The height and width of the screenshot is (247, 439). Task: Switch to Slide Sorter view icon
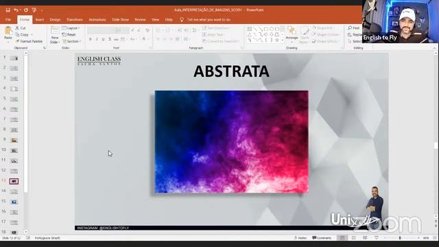[354, 238]
